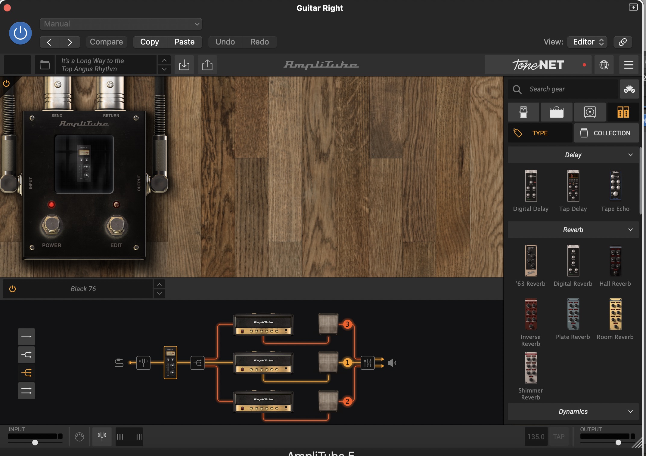Choose the previous model before Black 76
Image resolution: width=646 pixels, height=456 pixels.
tap(159, 284)
